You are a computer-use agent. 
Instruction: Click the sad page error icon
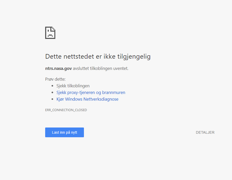(x=50, y=33)
